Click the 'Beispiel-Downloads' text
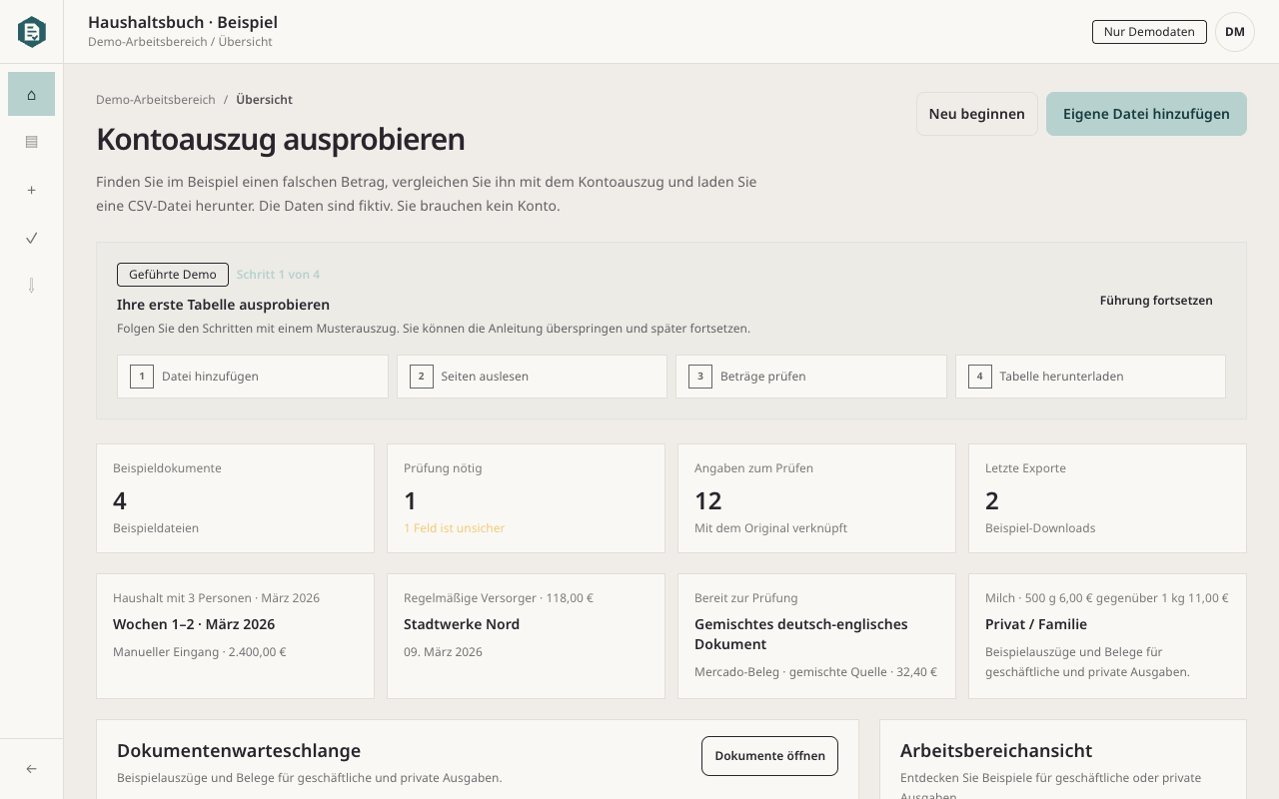The height and width of the screenshot is (799, 1279). (1040, 528)
